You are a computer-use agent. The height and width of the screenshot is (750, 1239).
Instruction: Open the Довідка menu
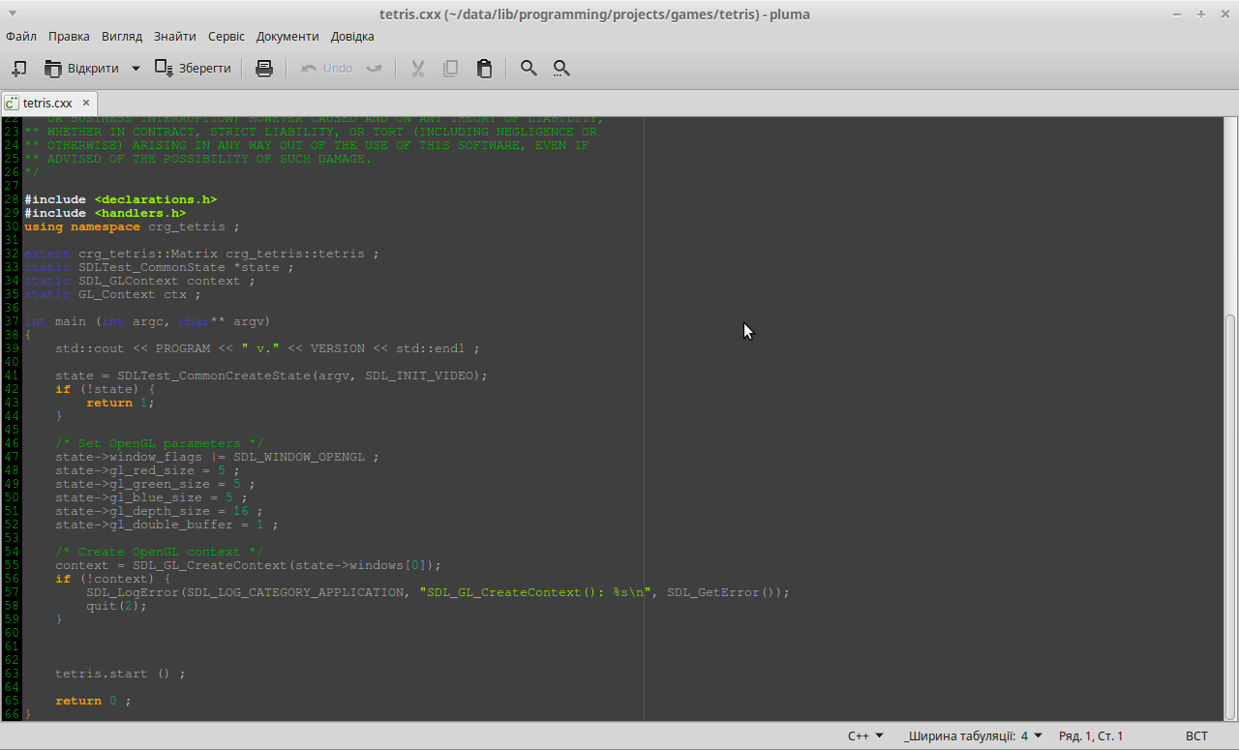coord(352,37)
